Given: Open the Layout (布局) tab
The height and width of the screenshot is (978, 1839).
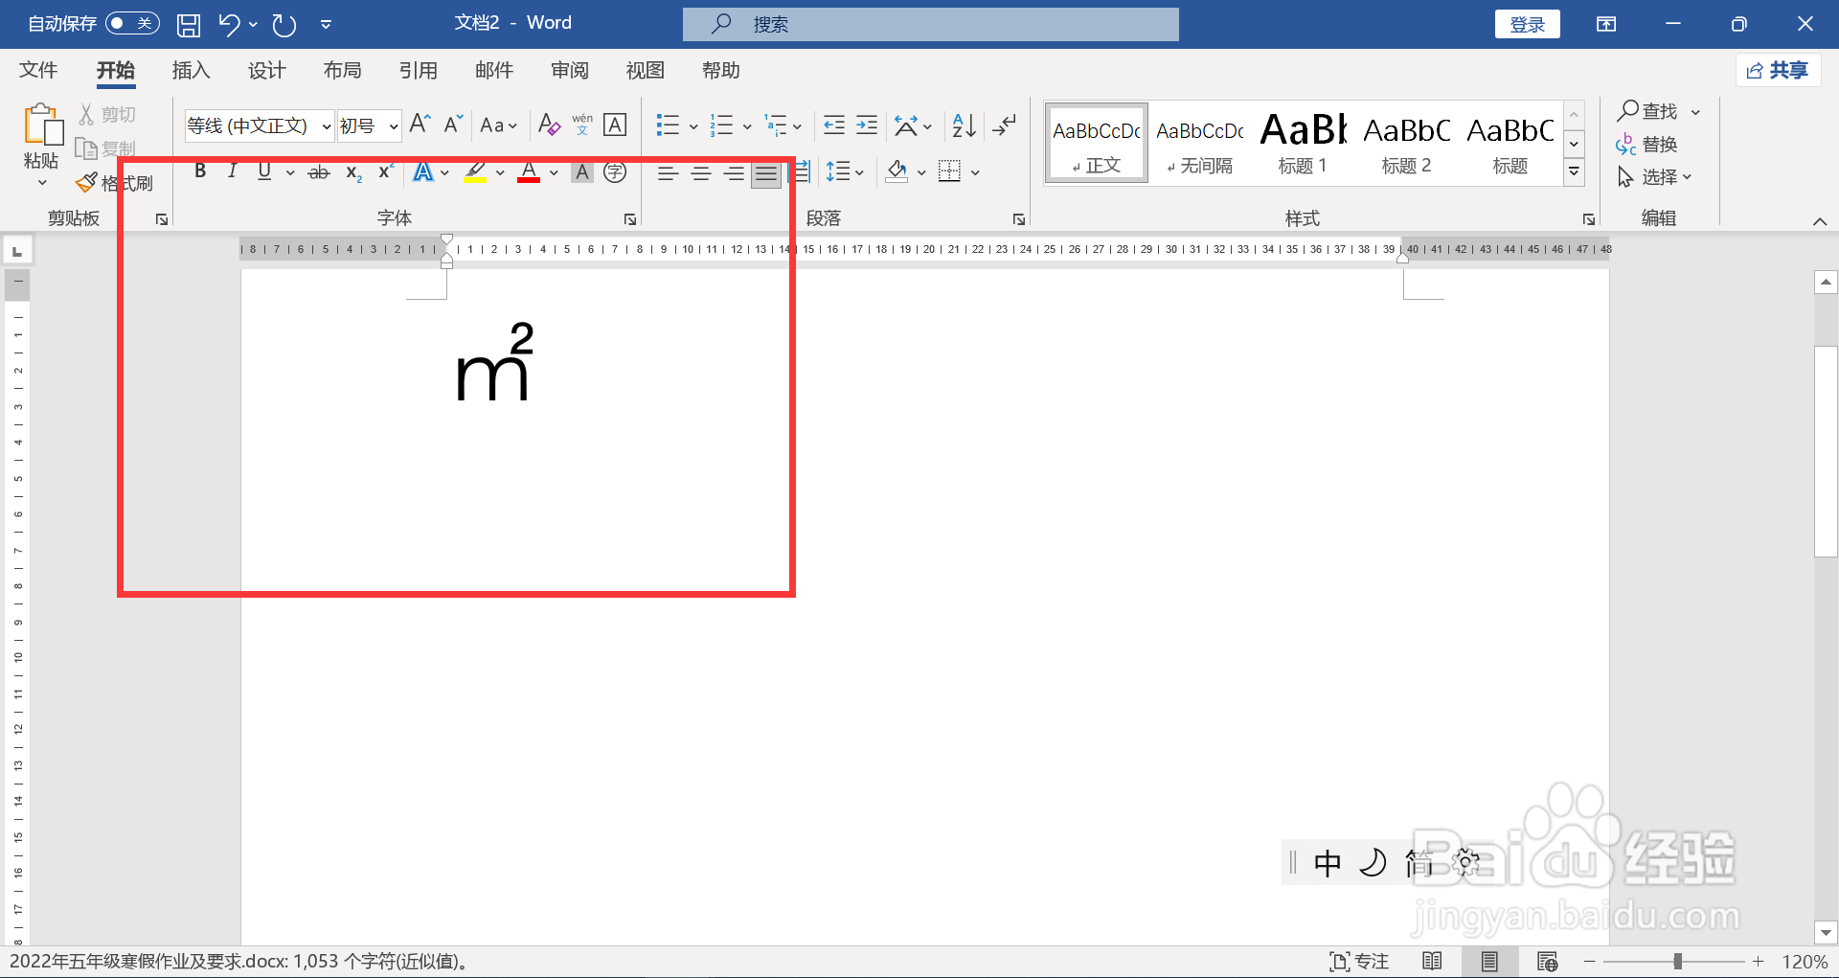Looking at the screenshot, I should (x=342, y=70).
